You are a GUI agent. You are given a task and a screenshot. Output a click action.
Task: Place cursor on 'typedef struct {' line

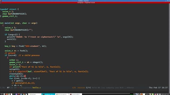pos(9,9)
